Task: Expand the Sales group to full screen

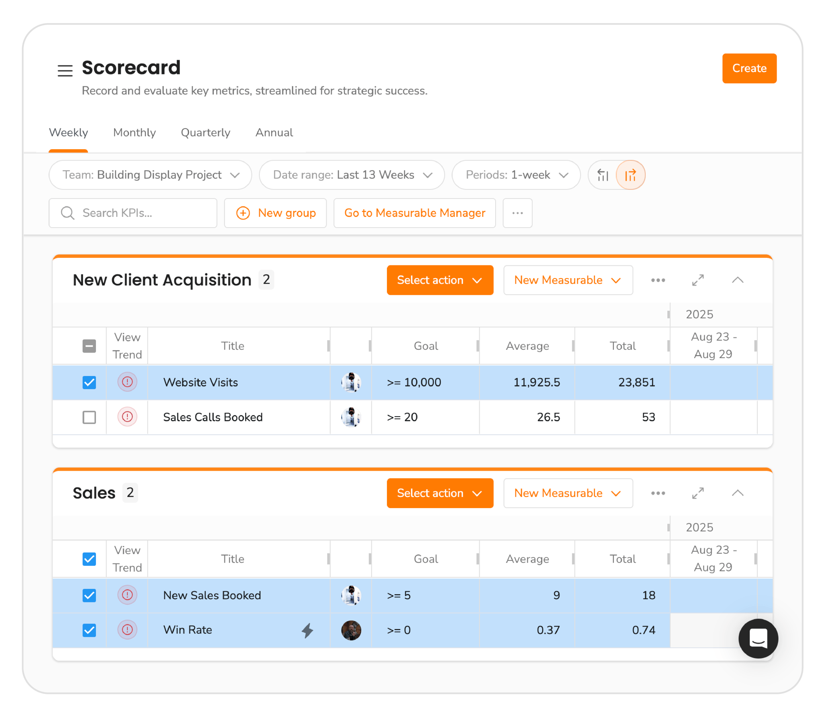Action: pos(697,493)
